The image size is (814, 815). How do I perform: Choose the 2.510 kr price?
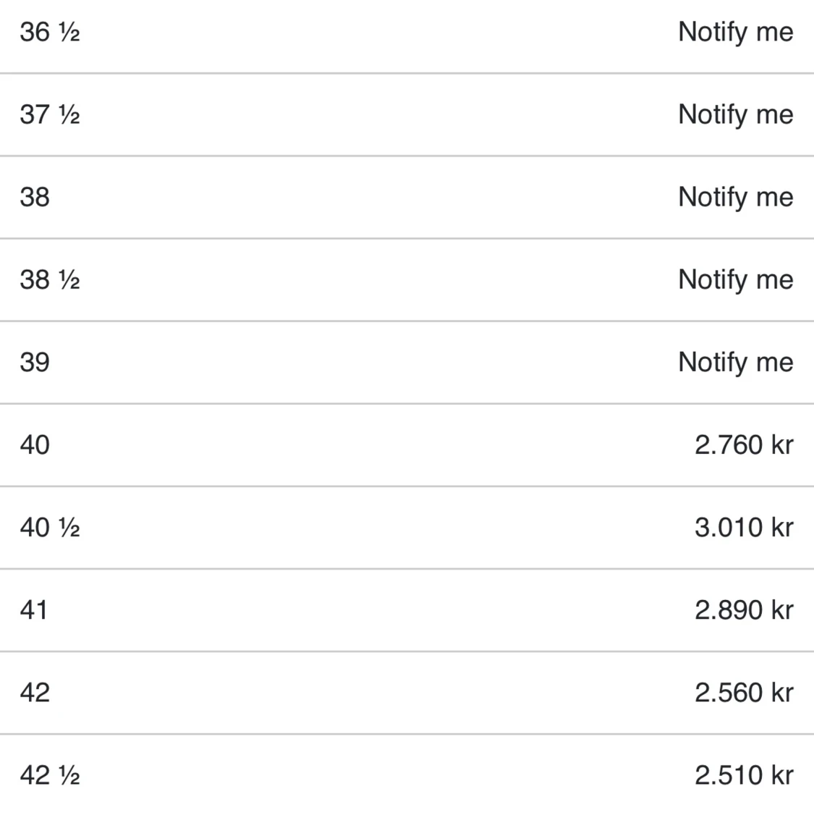click(744, 775)
